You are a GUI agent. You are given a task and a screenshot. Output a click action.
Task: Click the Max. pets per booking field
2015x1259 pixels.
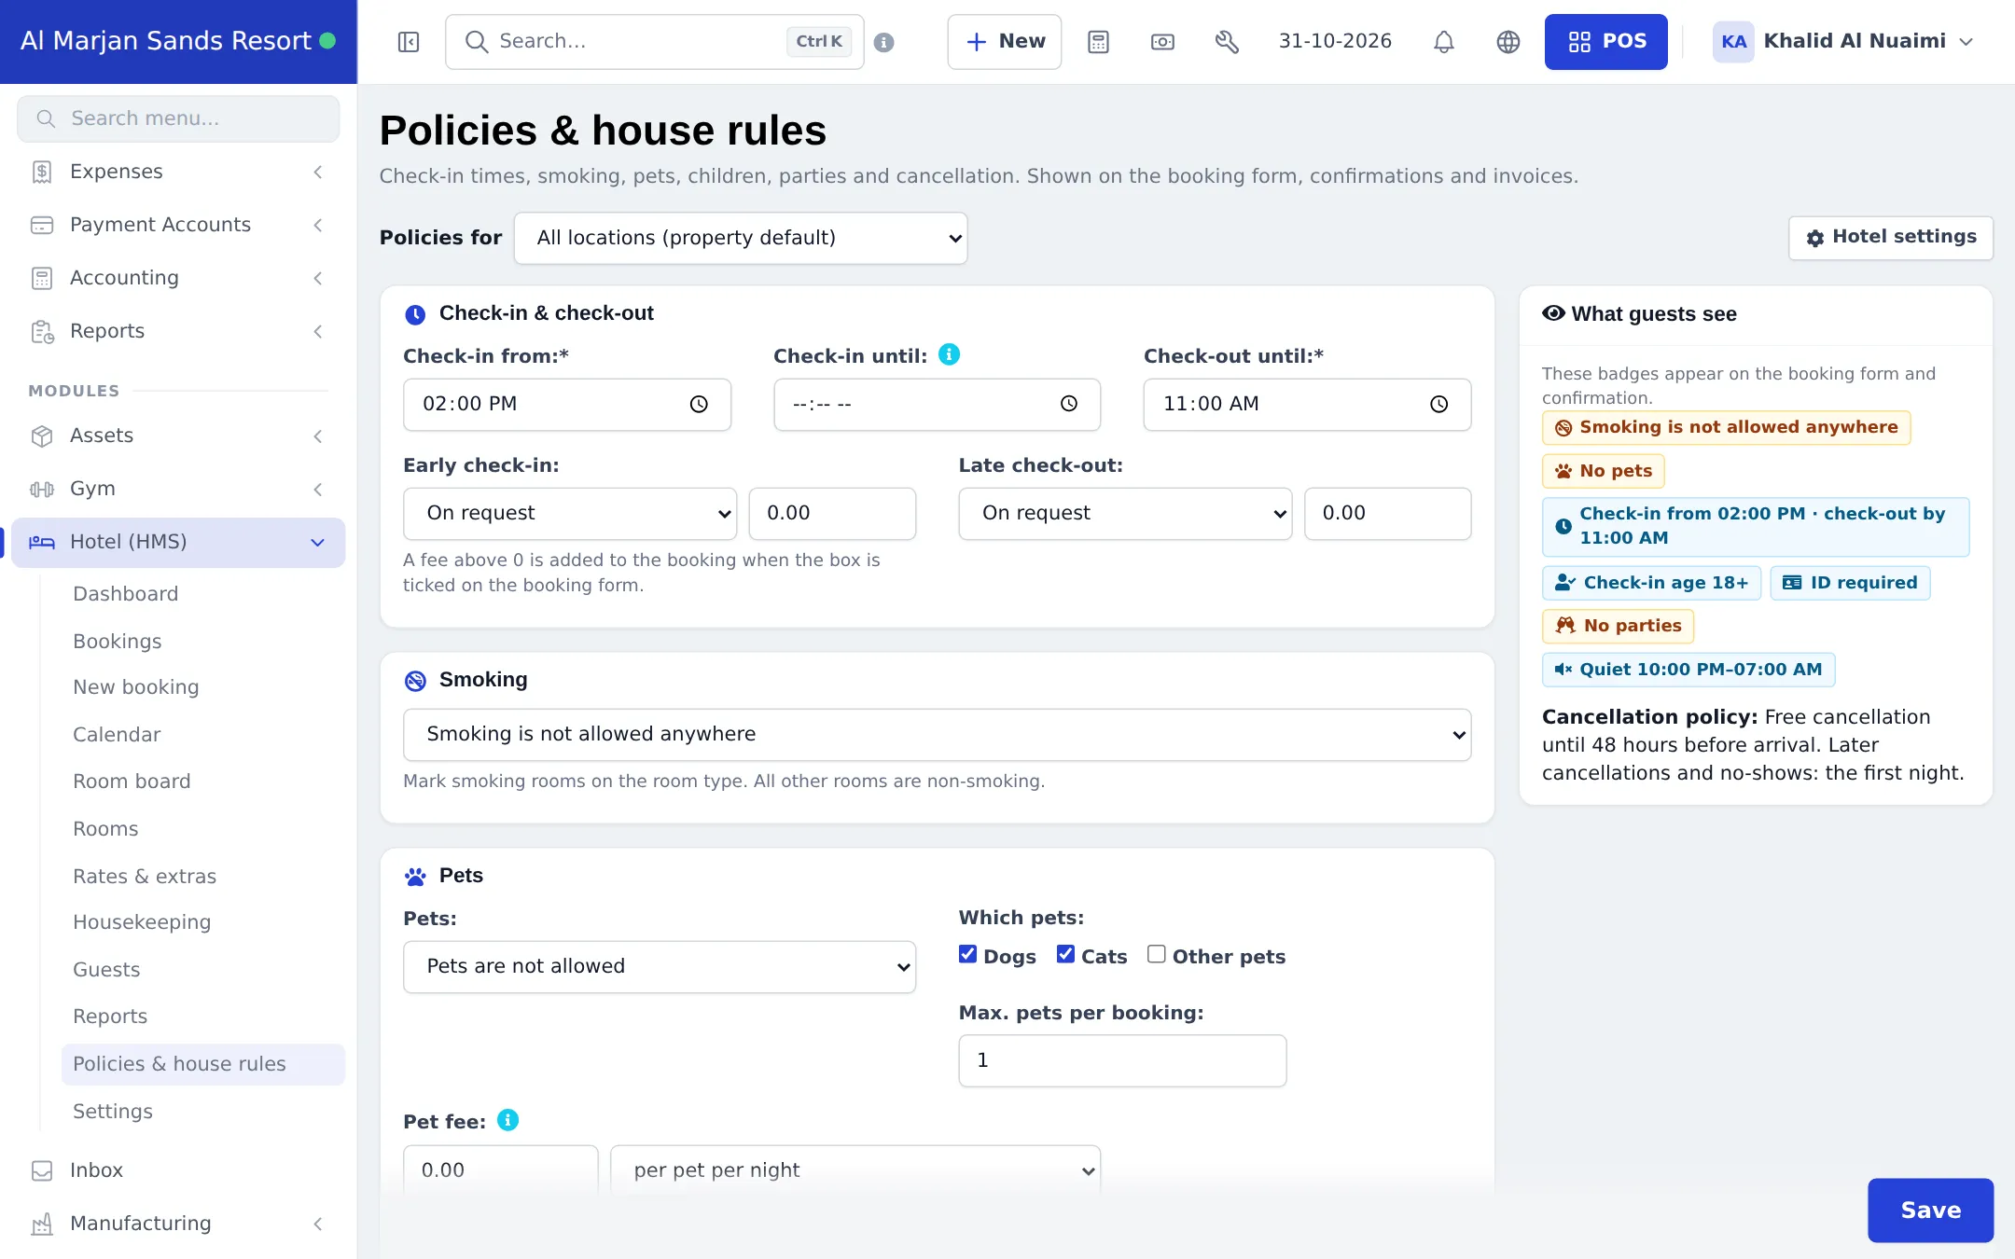(x=1122, y=1060)
